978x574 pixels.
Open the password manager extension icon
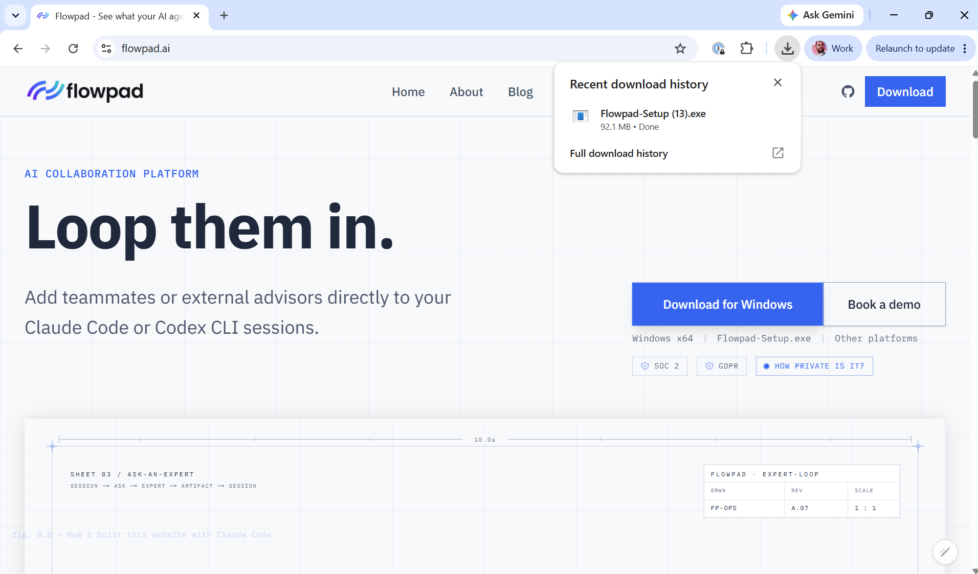pos(718,49)
